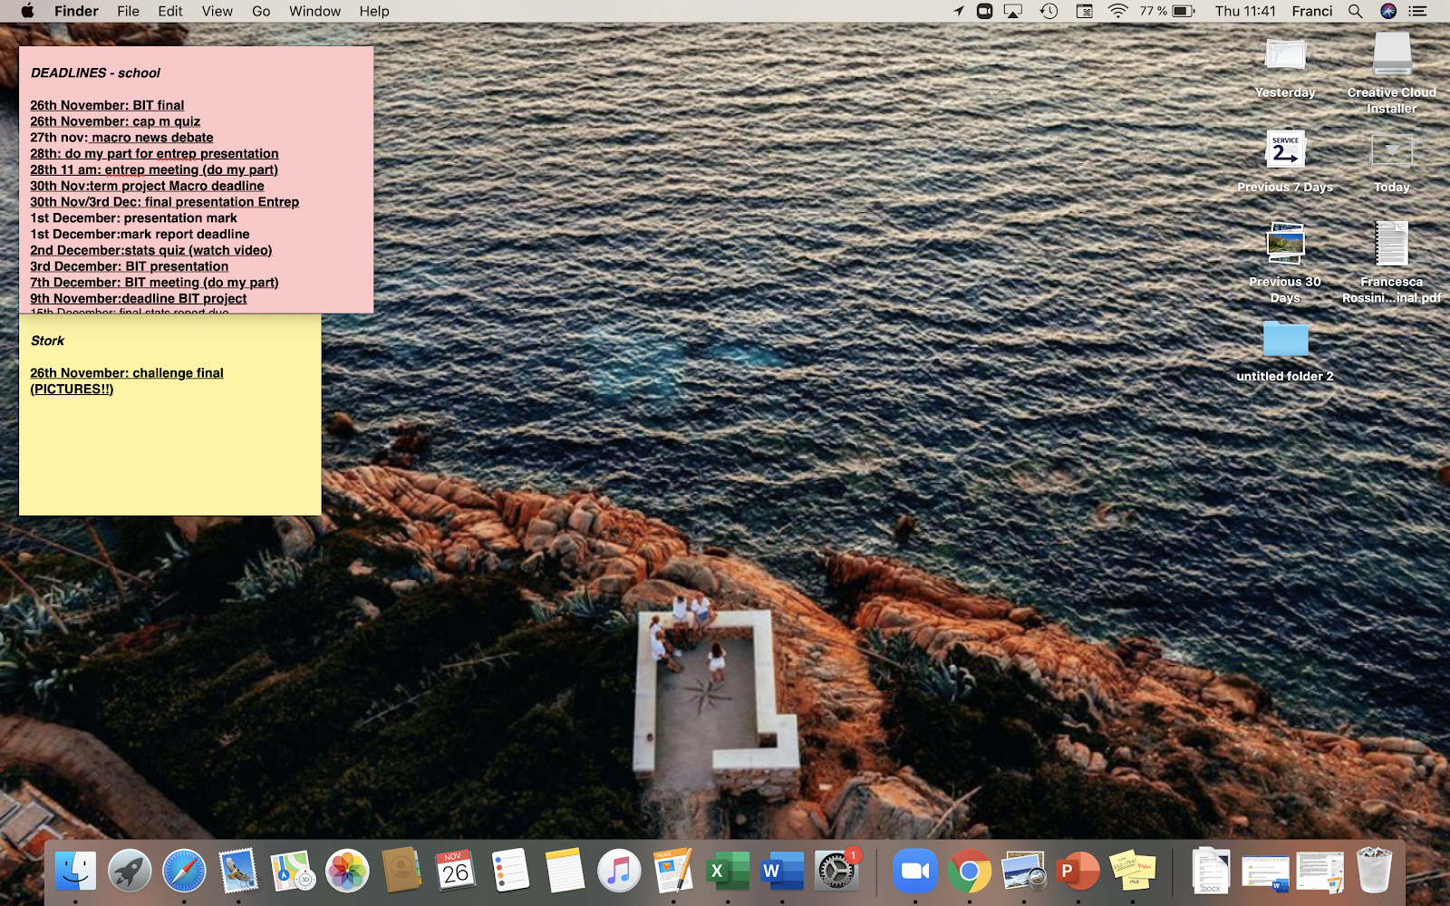Open Maps from the Dock
1450x906 pixels.
[x=293, y=872]
